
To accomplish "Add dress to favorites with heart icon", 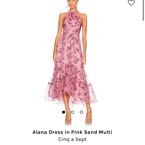I will click(x=131, y=2).
